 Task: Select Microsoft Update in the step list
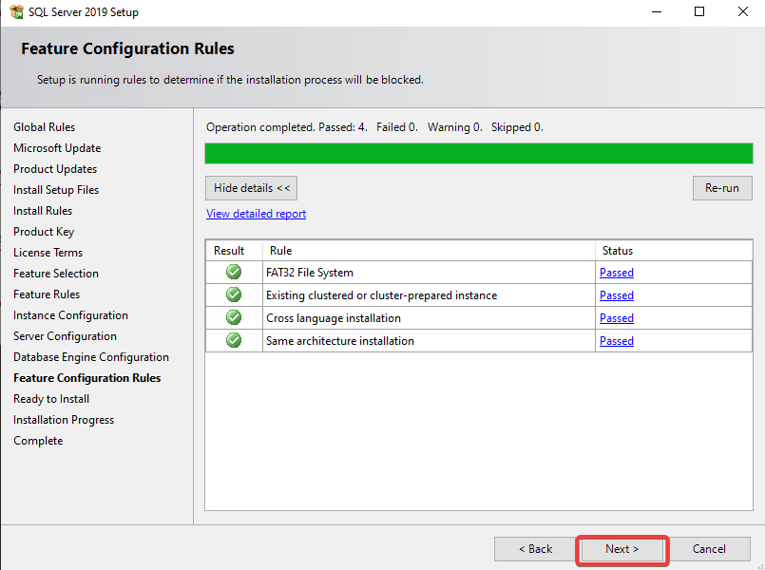coord(57,148)
